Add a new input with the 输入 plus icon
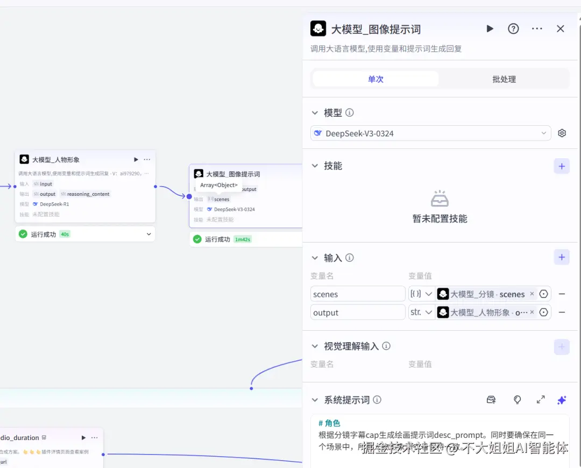 tap(562, 257)
